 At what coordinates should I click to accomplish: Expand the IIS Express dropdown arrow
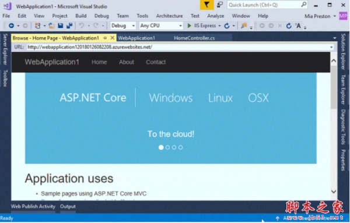(219, 26)
